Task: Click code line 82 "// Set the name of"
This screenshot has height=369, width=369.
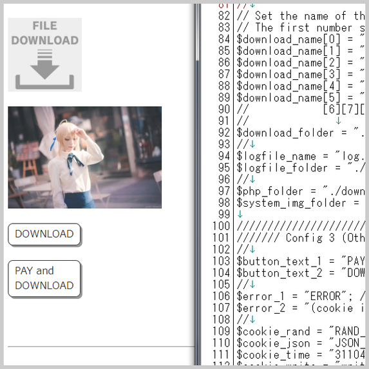Action: 301,16
